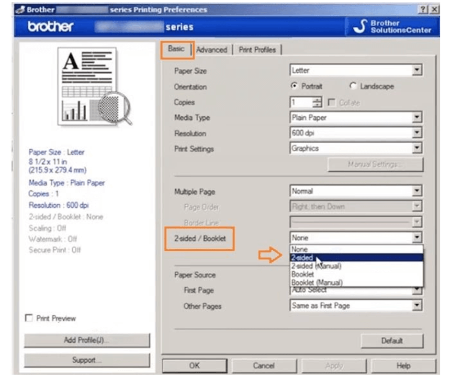Click the Default button
The height and width of the screenshot is (377, 450).
tap(392, 341)
